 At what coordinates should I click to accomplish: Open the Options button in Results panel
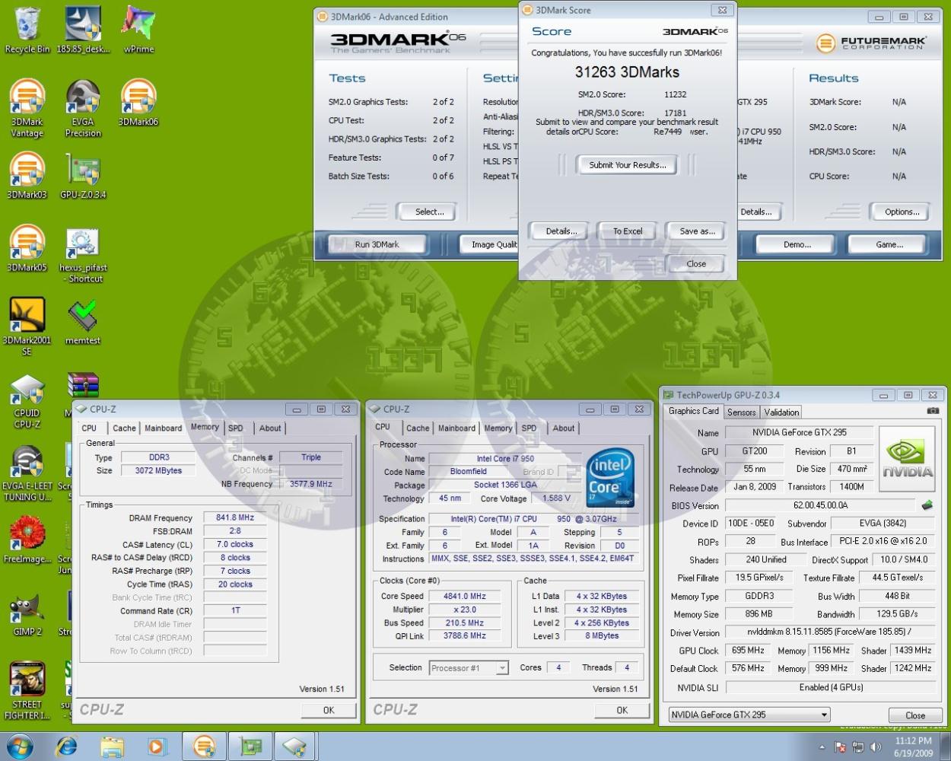click(902, 212)
